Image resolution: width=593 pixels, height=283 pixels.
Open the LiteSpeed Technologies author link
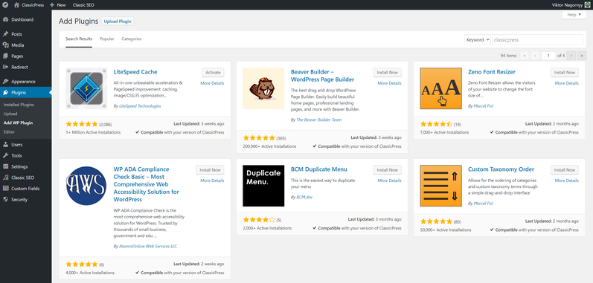click(140, 106)
